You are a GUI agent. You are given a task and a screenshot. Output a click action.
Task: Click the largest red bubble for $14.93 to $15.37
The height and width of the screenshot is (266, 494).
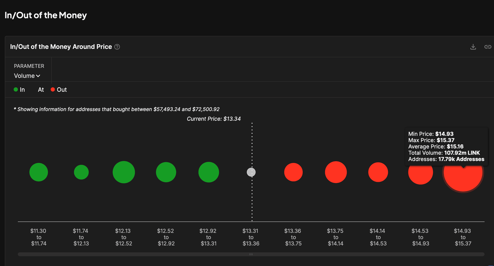pyautogui.click(x=463, y=177)
